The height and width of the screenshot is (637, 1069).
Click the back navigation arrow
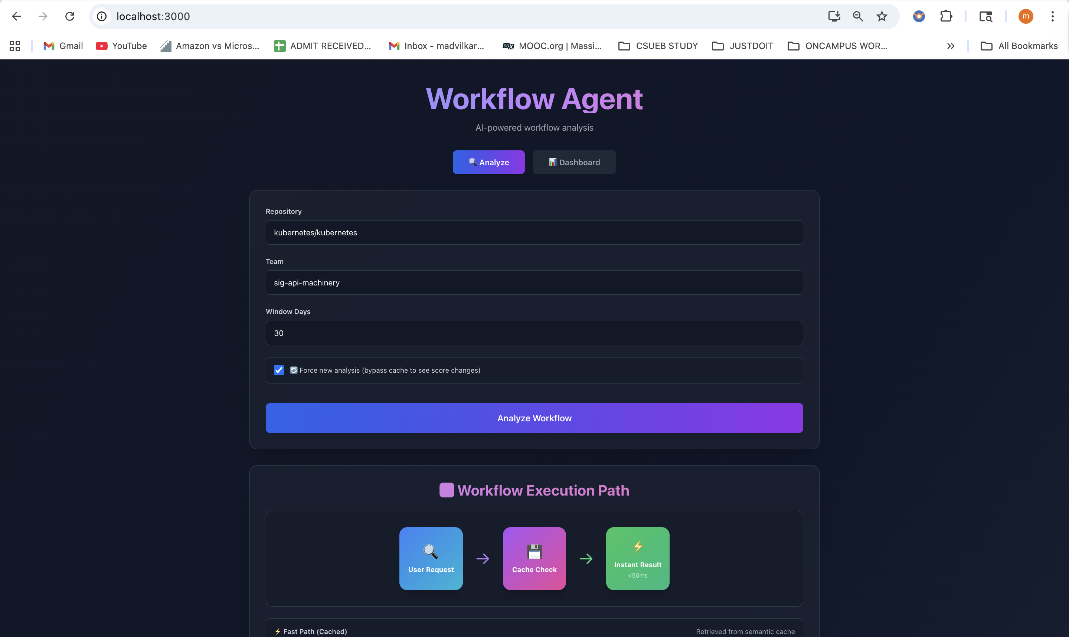16,16
